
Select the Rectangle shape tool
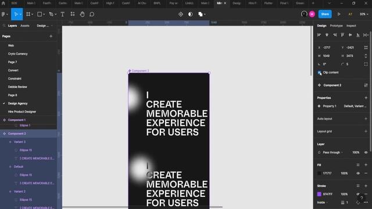pos(40,14)
